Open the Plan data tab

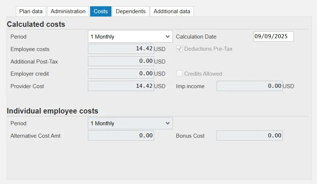point(31,11)
